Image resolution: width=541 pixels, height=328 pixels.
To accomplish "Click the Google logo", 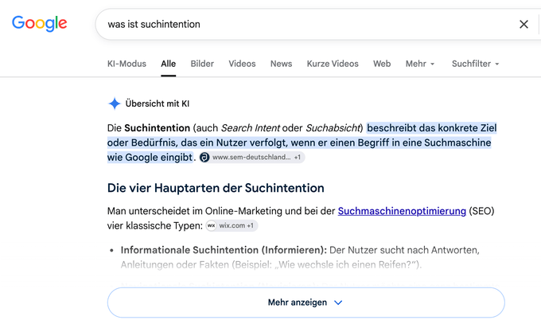I will pyautogui.click(x=39, y=23).
